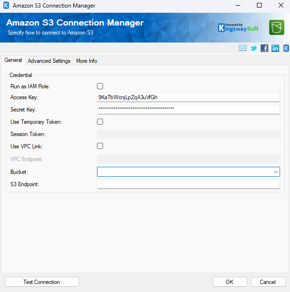Click the email envelope icon
290x292 pixels.
click(x=242, y=48)
